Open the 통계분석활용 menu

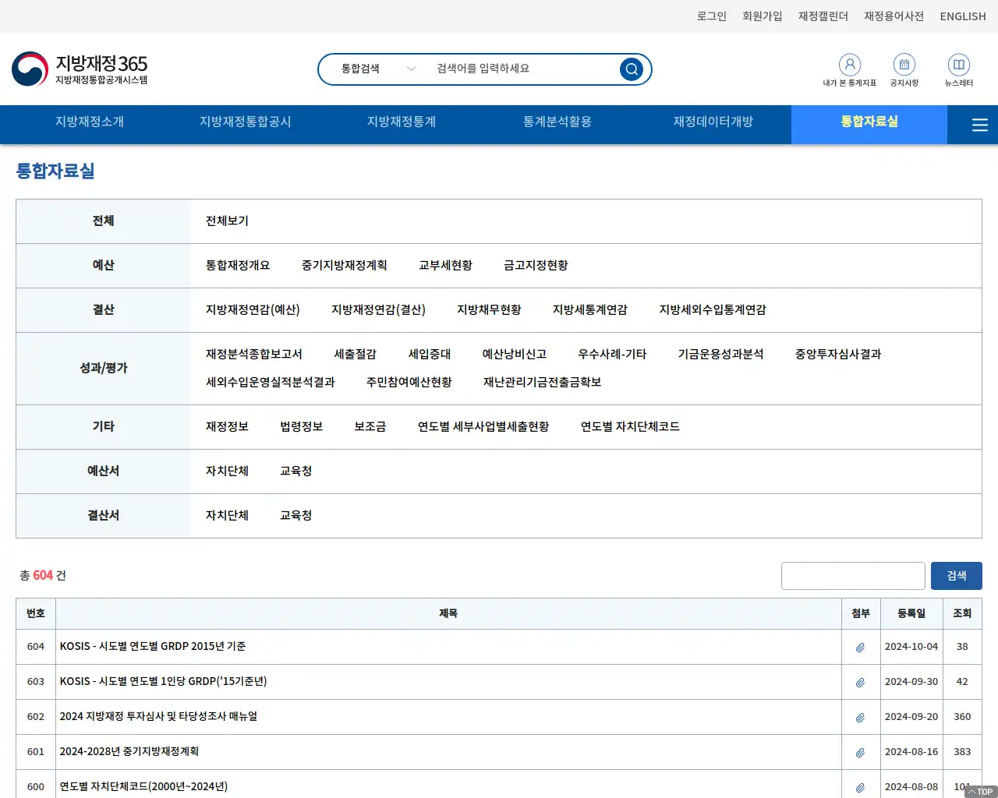[557, 122]
